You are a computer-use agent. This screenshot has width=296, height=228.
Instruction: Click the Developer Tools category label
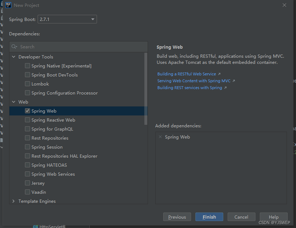coord(36,57)
